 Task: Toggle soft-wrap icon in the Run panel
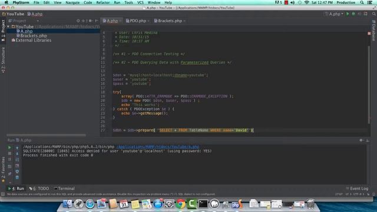tap(17, 160)
